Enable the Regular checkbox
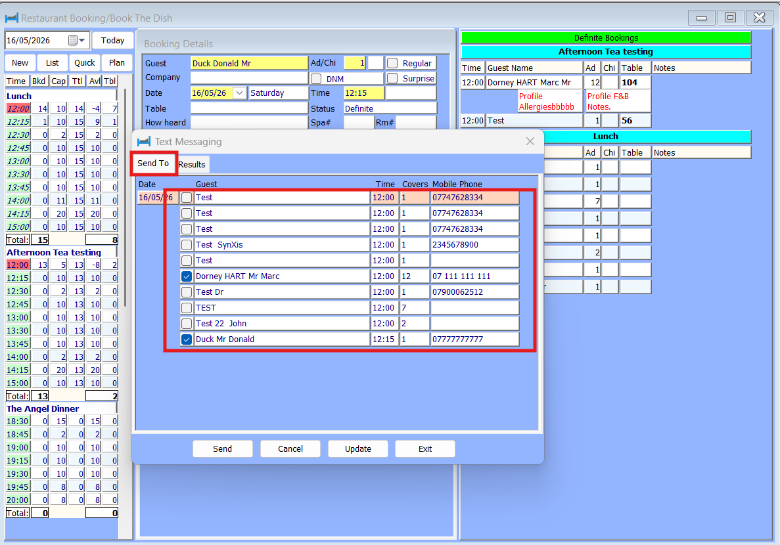 (392, 63)
